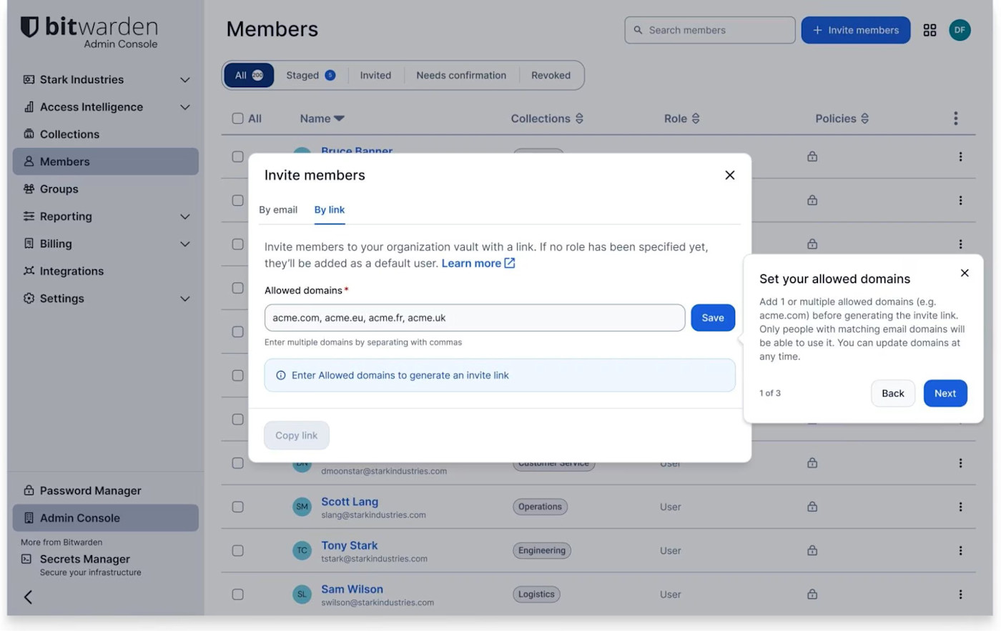
Task: Collapse the sidebar with the back chevron
Action: (x=28, y=597)
